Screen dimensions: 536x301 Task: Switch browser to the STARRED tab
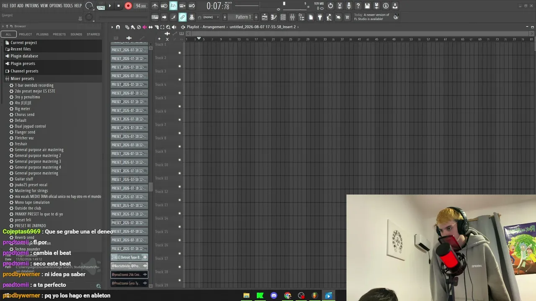(93, 34)
